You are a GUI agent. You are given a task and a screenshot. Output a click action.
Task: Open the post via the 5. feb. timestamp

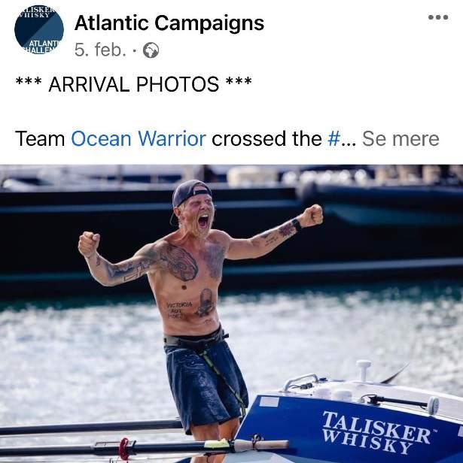(x=100, y=50)
